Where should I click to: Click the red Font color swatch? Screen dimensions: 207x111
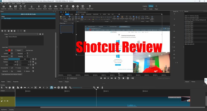tap(9, 50)
